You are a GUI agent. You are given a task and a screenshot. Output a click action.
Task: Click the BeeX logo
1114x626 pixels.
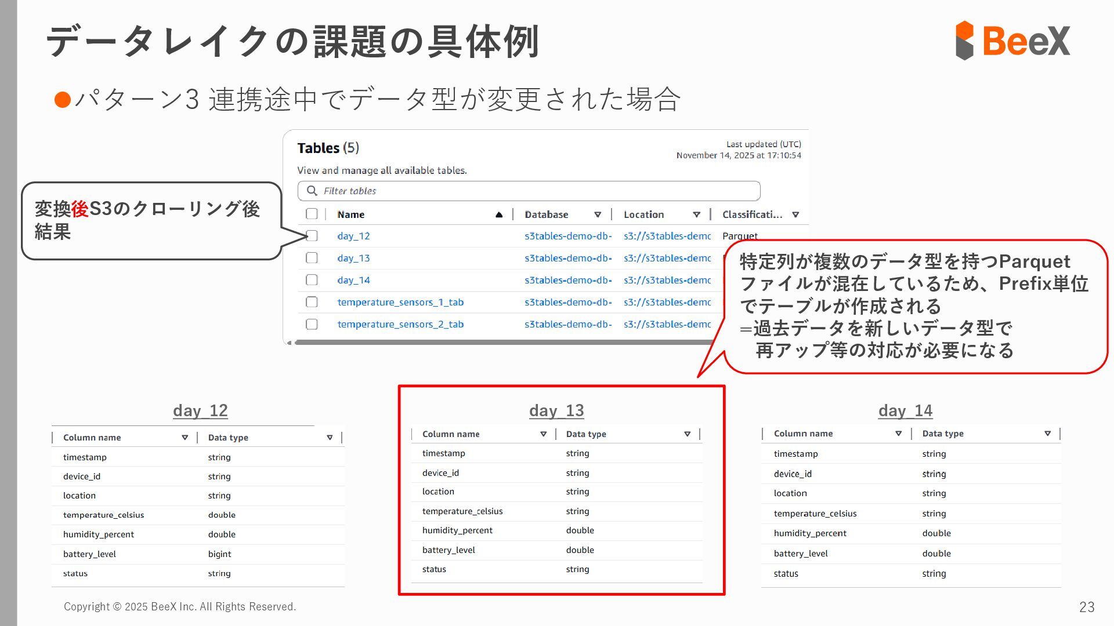pyautogui.click(x=1012, y=41)
